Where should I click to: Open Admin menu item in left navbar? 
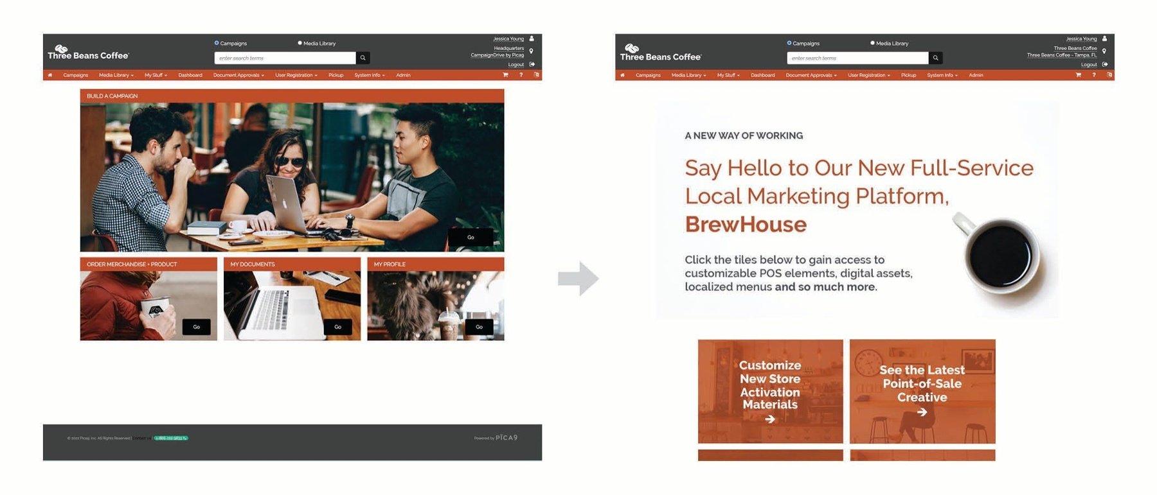[403, 75]
